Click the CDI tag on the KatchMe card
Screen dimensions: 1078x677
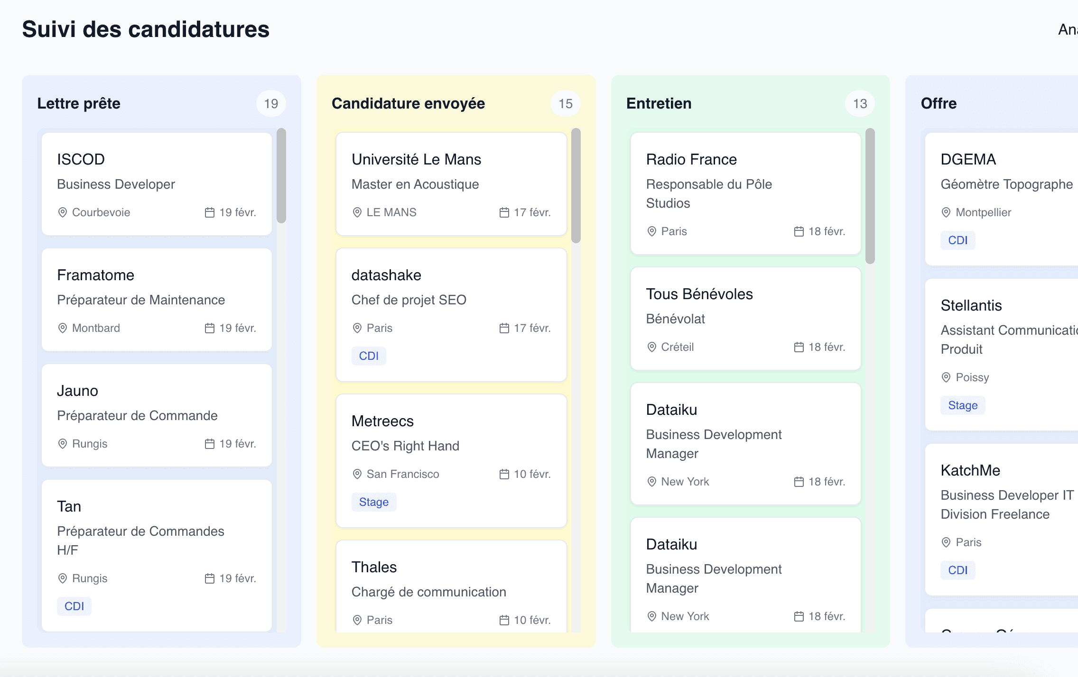[958, 570]
